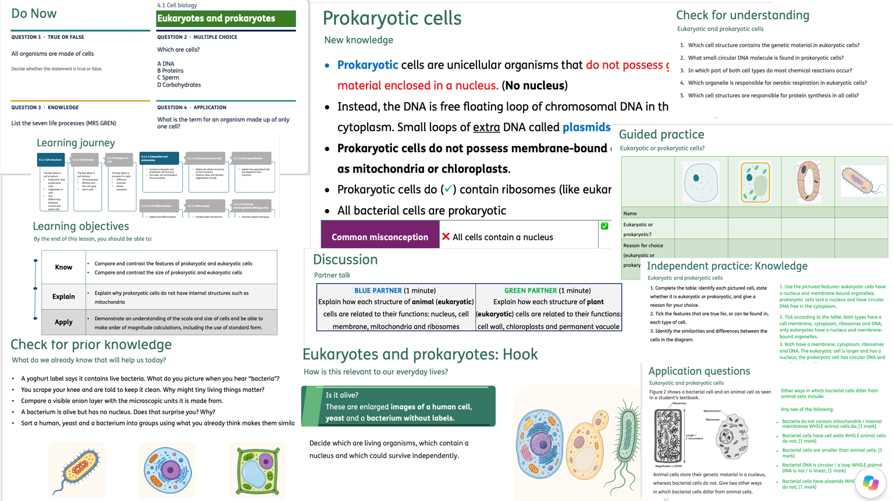Click the red cross before 'All cells contain a nucleus'
The width and height of the screenshot is (893, 501).
click(446, 237)
